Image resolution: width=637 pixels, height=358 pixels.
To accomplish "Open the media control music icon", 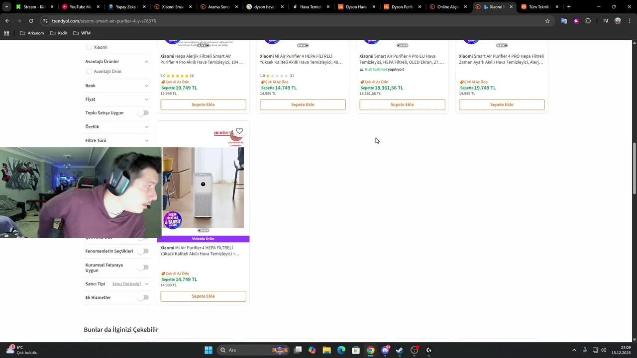I will coord(606,21).
